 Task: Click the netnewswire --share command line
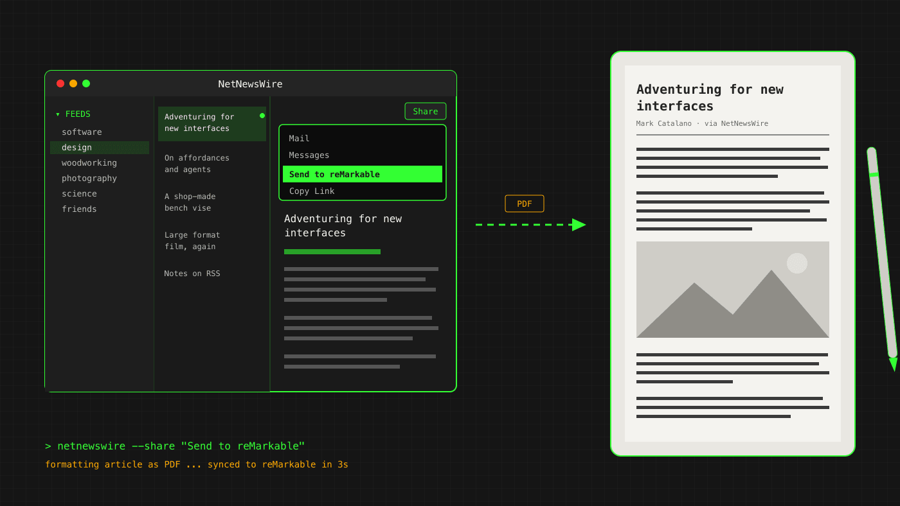pyautogui.click(x=175, y=446)
